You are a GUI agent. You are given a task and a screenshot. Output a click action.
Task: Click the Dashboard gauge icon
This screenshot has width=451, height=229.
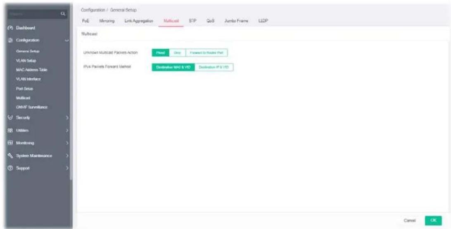tap(11, 28)
